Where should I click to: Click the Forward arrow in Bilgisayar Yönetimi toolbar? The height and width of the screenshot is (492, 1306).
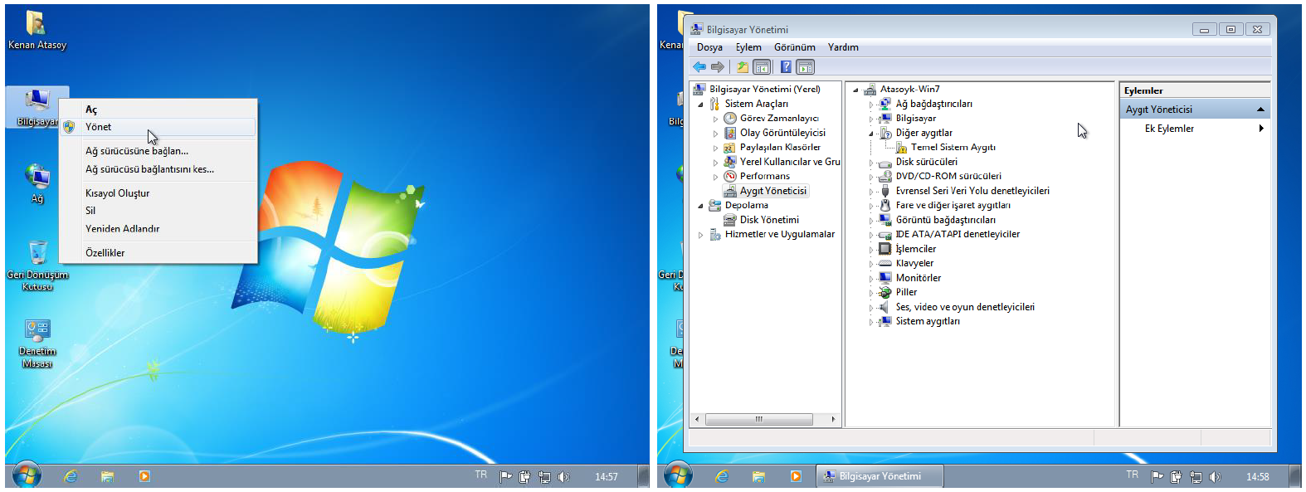(x=718, y=67)
